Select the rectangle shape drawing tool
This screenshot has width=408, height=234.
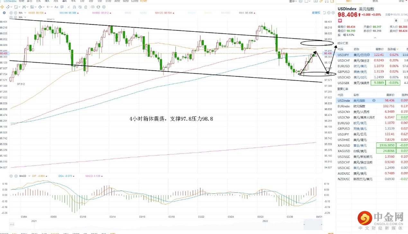(16, 7)
